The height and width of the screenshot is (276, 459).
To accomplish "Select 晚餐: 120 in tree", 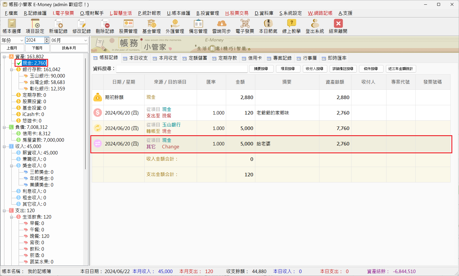I will click(39, 236).
